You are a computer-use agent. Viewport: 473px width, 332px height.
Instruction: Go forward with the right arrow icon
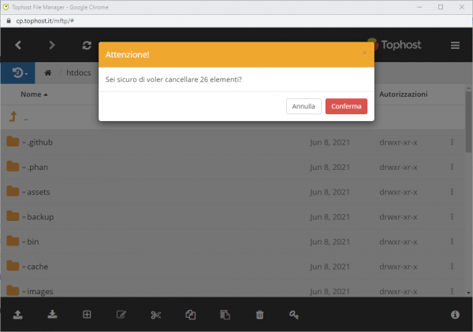[52, 45]
